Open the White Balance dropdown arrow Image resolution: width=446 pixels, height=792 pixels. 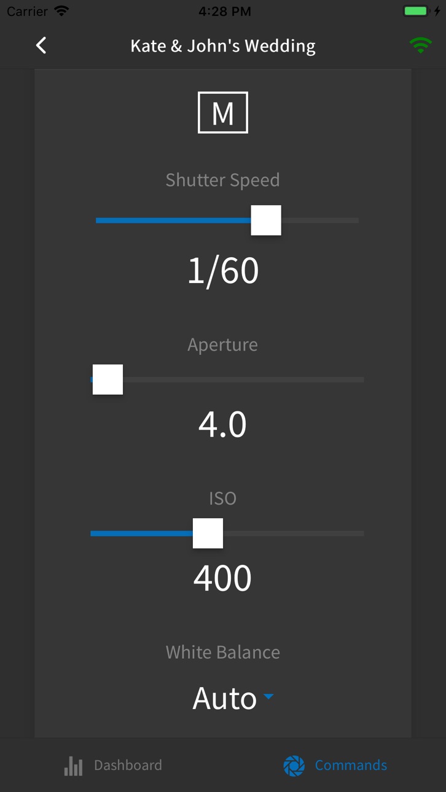(268, 697)
